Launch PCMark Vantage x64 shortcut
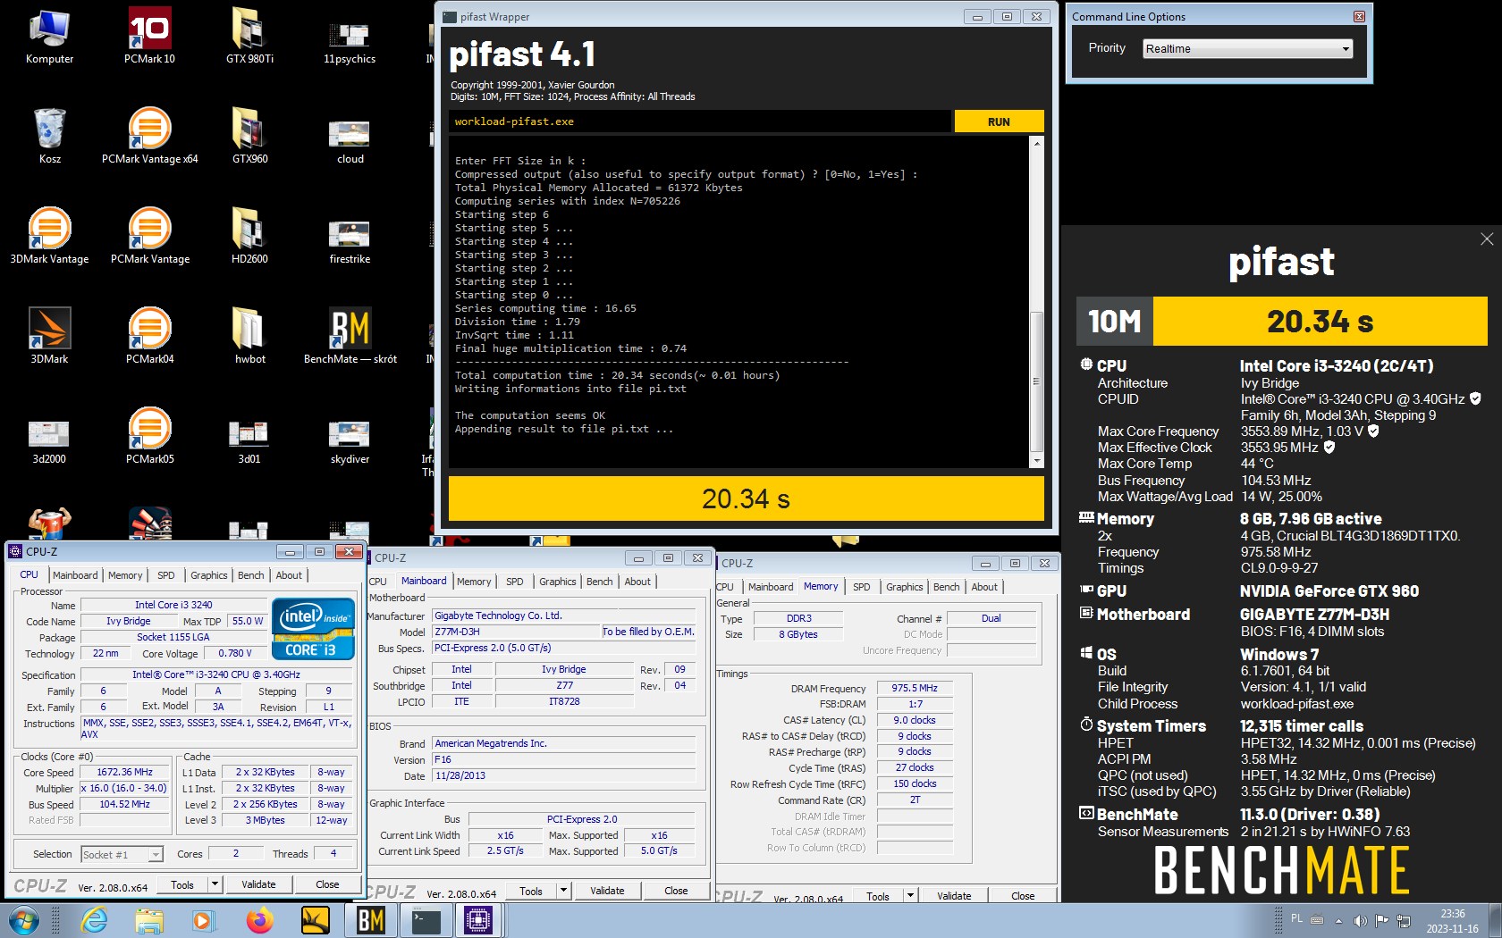Image resolution: width=1502 pixels, height=938 pixels. [149, 136]
